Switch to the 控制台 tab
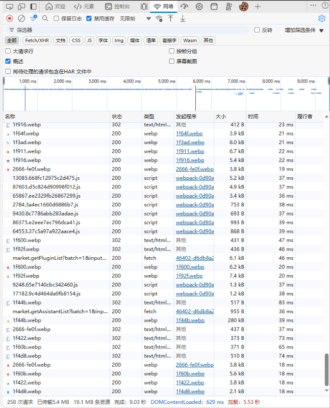The width and height of the screenshot is (330, 408). click(117, 7)
